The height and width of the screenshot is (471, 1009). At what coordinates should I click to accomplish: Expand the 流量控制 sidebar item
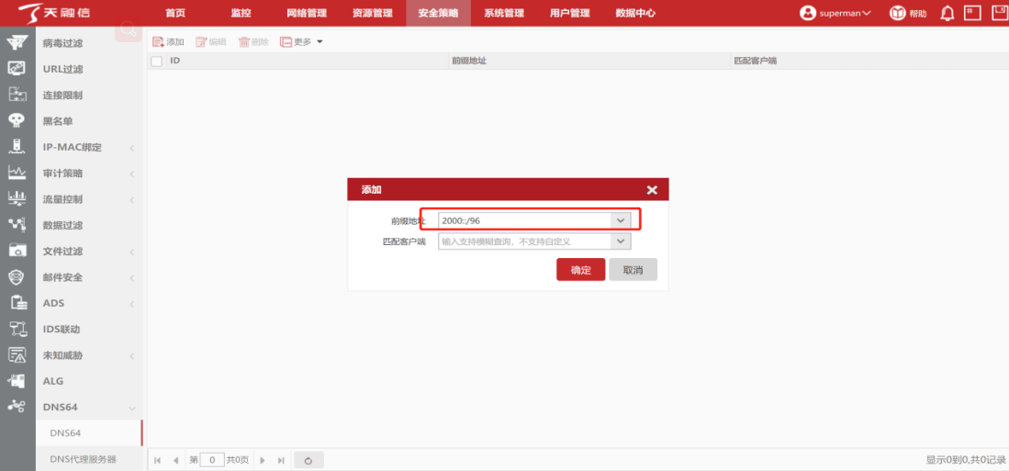point(131,200)
